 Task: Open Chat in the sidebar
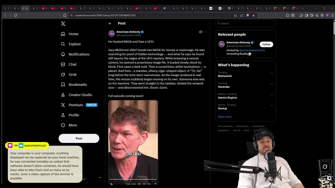[69, 64]
